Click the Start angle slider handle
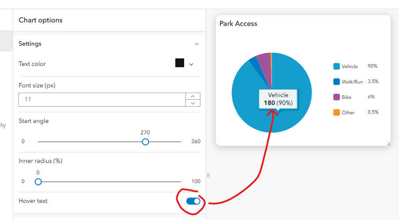The width and height of the screenshot is (399, 220). pyautogui.click(x=145, y=142)
